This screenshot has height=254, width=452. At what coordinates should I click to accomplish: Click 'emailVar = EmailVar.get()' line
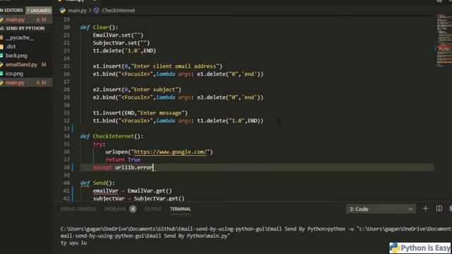[x=132, y=190]
